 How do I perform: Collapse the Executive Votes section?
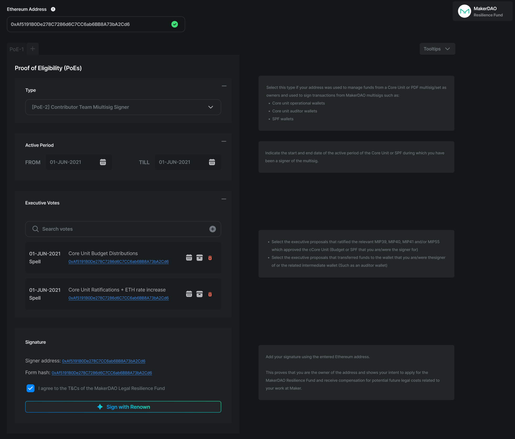coord(224,199)
